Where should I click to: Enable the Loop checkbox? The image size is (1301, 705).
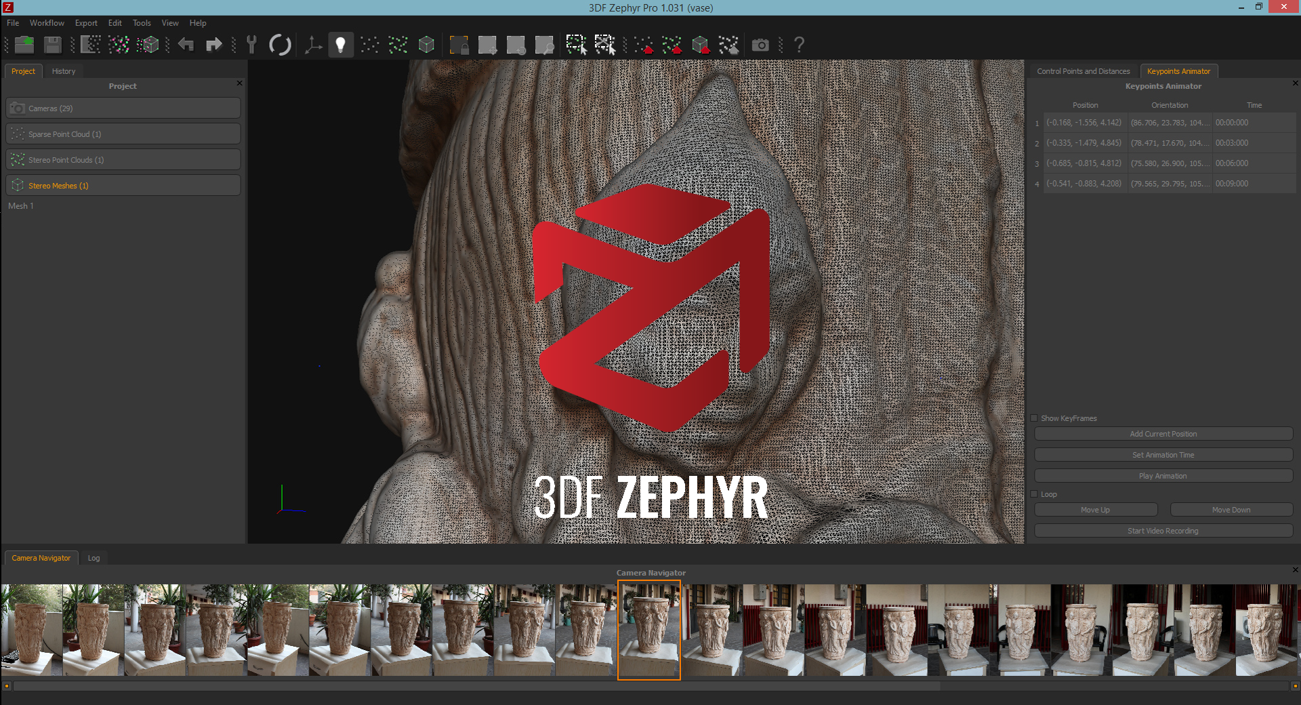pyautogui.click(x=1034, y=494)
